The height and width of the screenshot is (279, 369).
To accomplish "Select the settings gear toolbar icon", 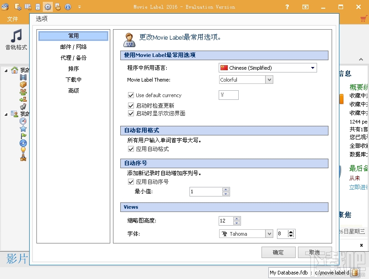I will pos(47,6).
